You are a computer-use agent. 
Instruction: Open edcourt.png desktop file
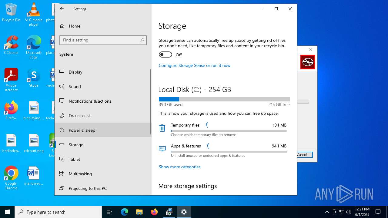click(34, 144)
